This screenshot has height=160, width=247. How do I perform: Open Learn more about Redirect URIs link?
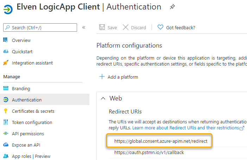186,128
